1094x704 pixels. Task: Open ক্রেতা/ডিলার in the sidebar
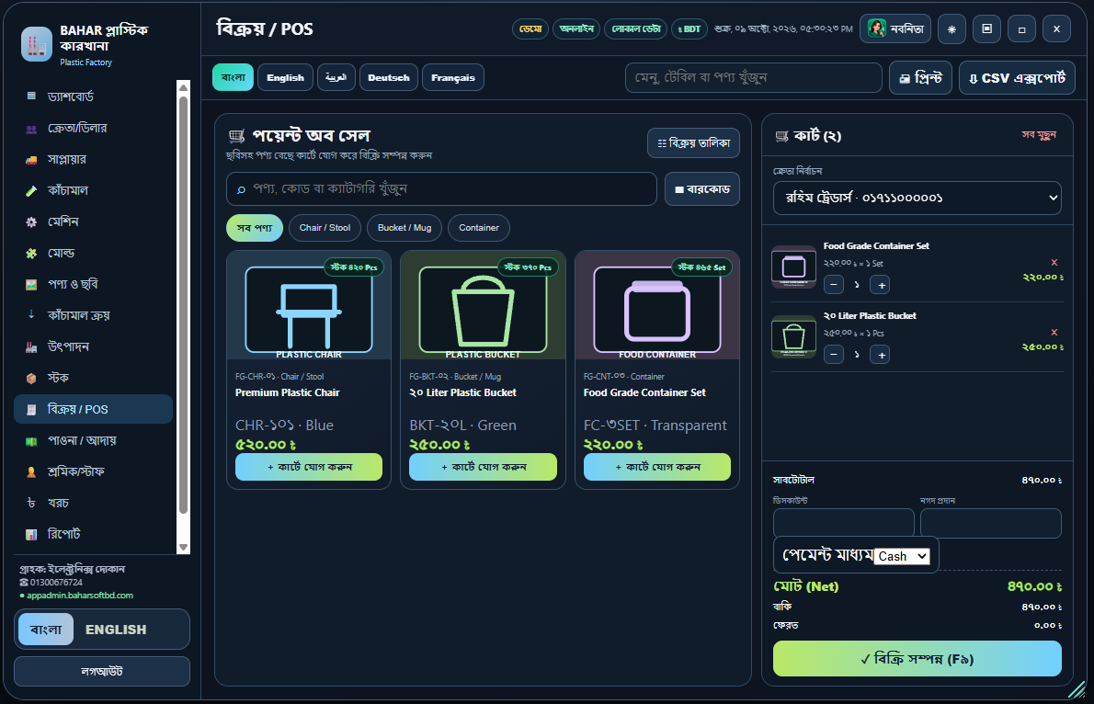tap(93, 128)
